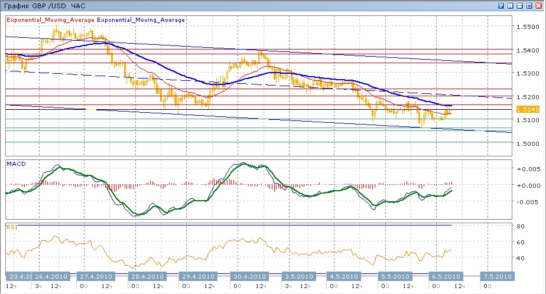Click the RSI 80 level axis label

(x=520, y=226)
